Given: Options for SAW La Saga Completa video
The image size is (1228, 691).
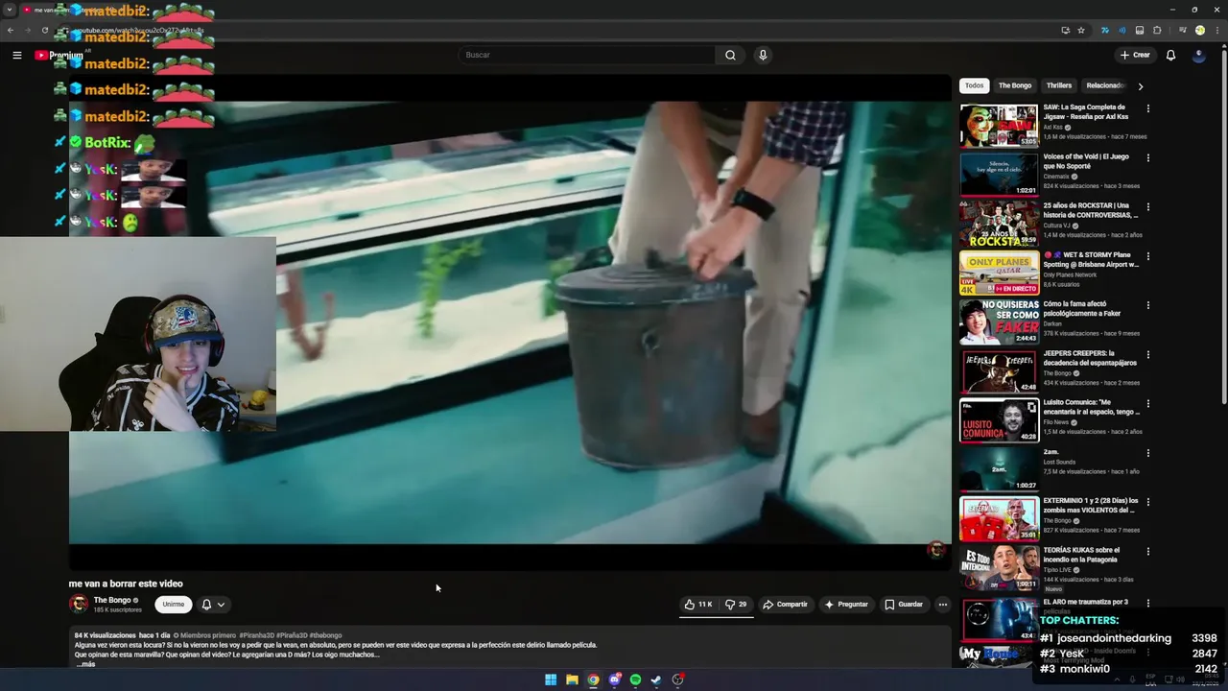Looking at the screenshot, I should coord(1147,108).
